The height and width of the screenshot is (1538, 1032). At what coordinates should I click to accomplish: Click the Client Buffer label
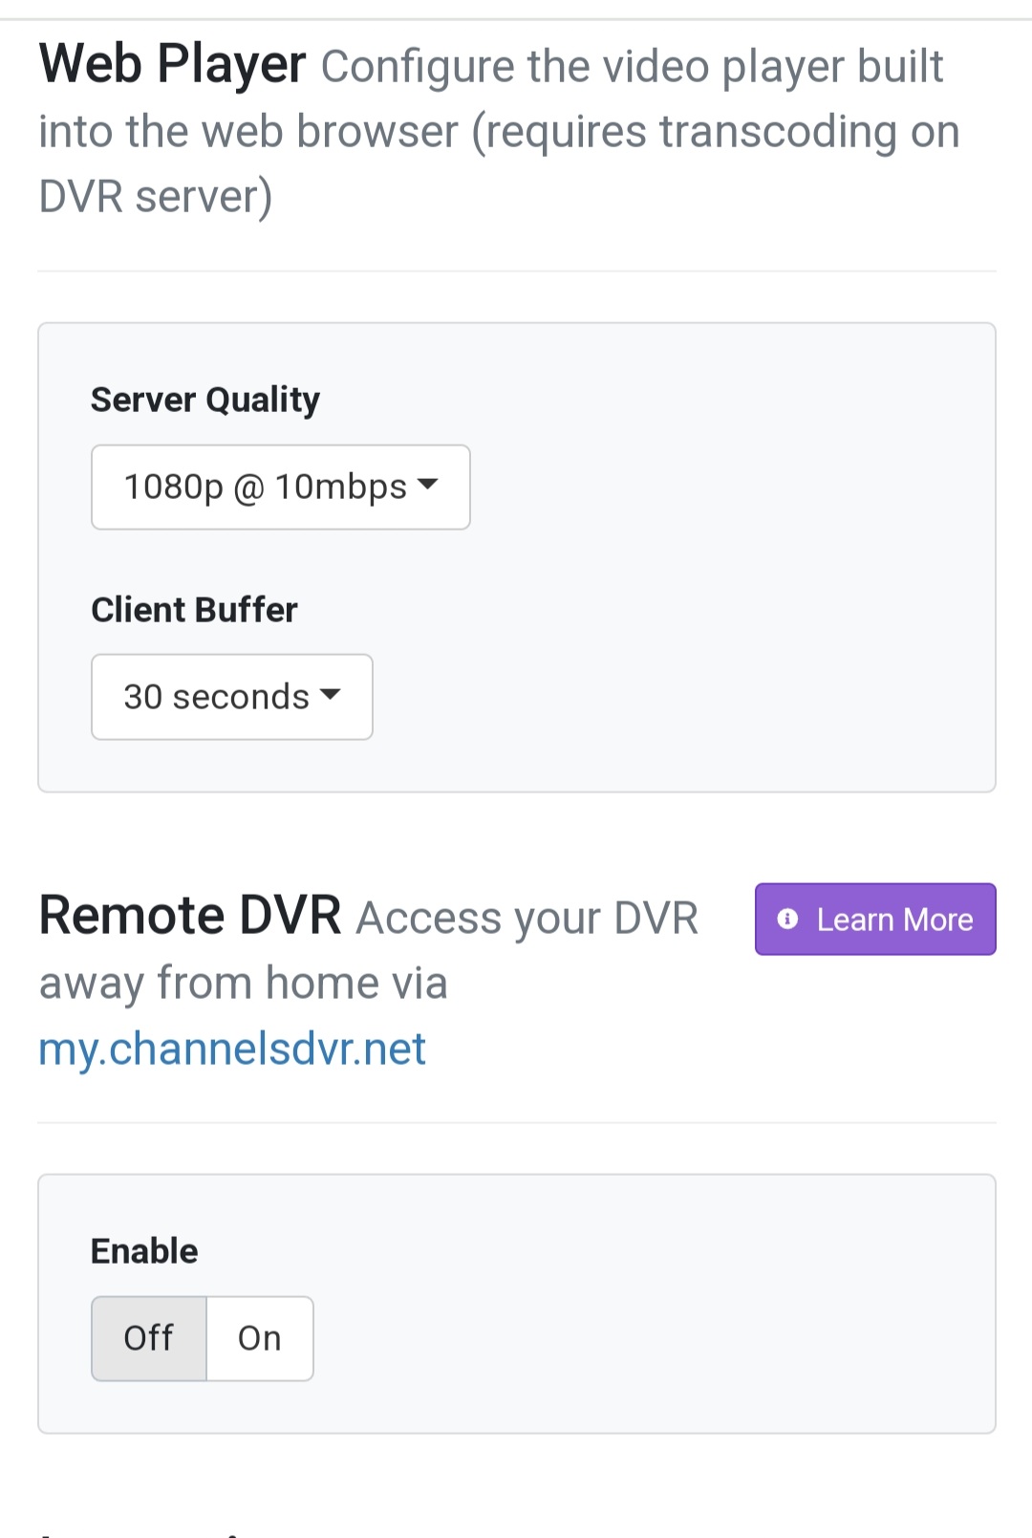pyautogui.click(x=194, y=610)
